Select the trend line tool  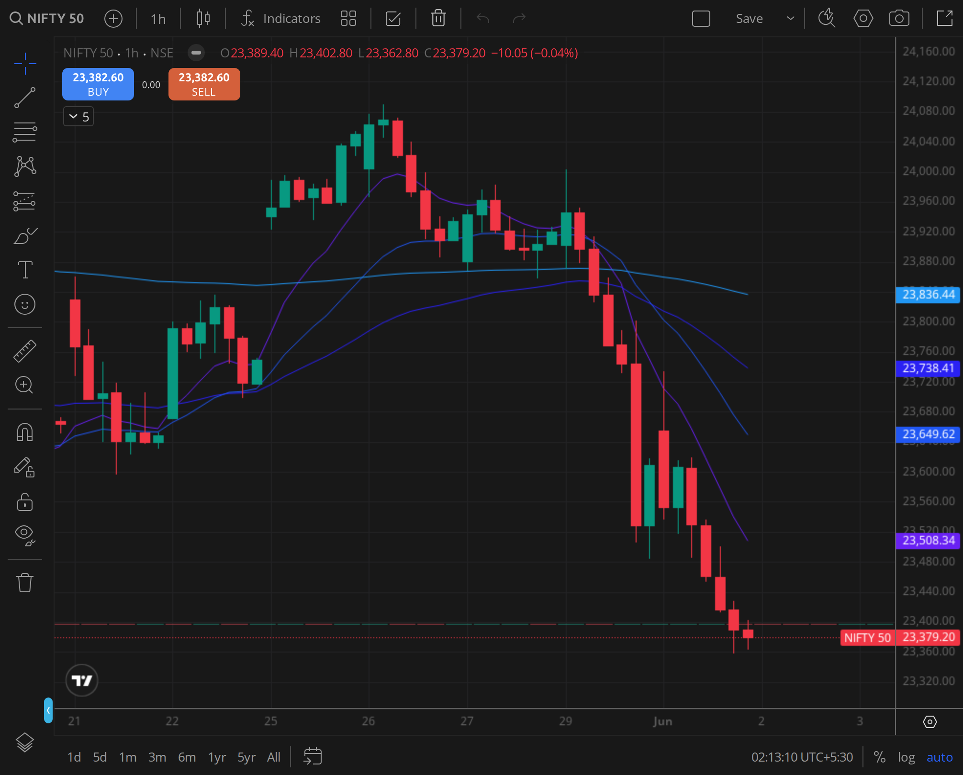(25, 98)
